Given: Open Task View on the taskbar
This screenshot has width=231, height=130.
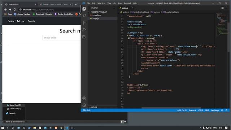Looking at the screenshot, I should [x=13, y=128].
